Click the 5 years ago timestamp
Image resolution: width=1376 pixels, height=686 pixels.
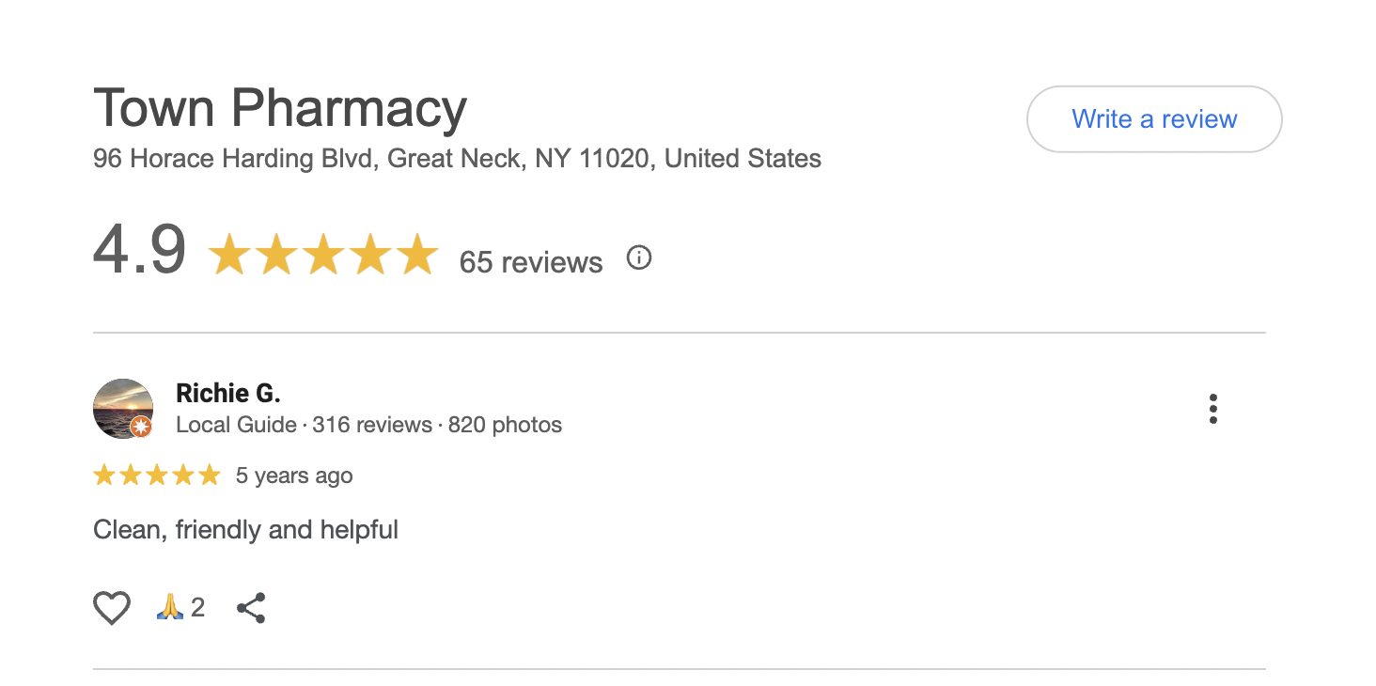(294, 476)
